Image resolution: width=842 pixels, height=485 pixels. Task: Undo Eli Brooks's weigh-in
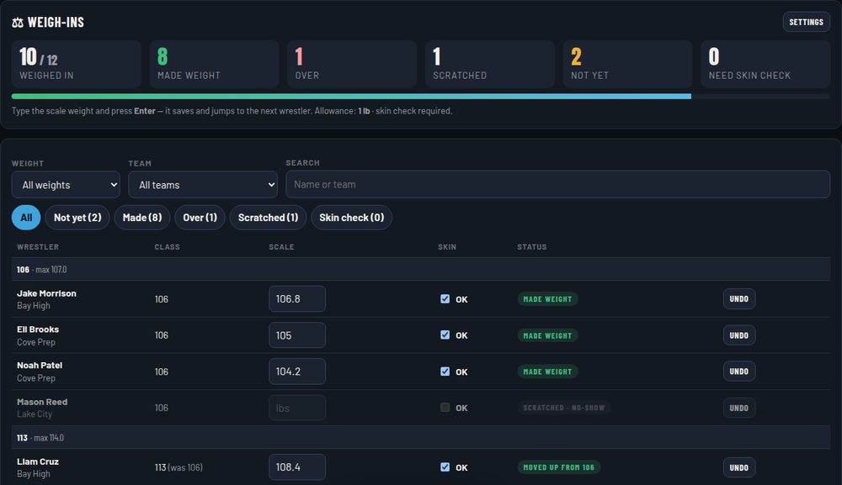coord(739,335)
